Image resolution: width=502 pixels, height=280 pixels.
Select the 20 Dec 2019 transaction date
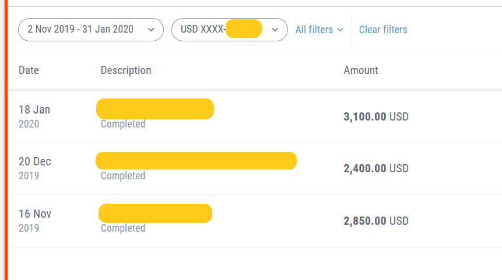[34, 168]
